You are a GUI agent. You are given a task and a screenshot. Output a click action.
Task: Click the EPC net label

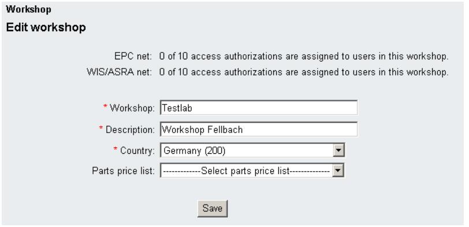[x=133, y=56]
